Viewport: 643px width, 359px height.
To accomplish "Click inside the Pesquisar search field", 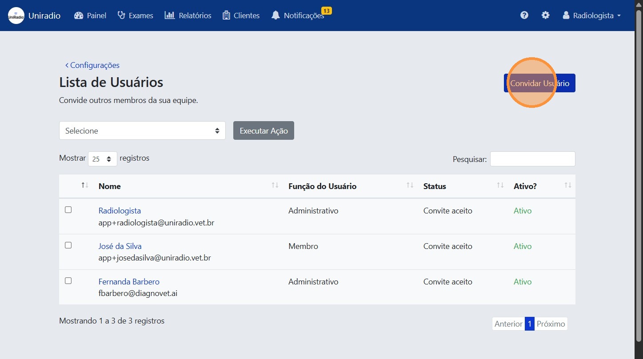I will coord(532,158).
